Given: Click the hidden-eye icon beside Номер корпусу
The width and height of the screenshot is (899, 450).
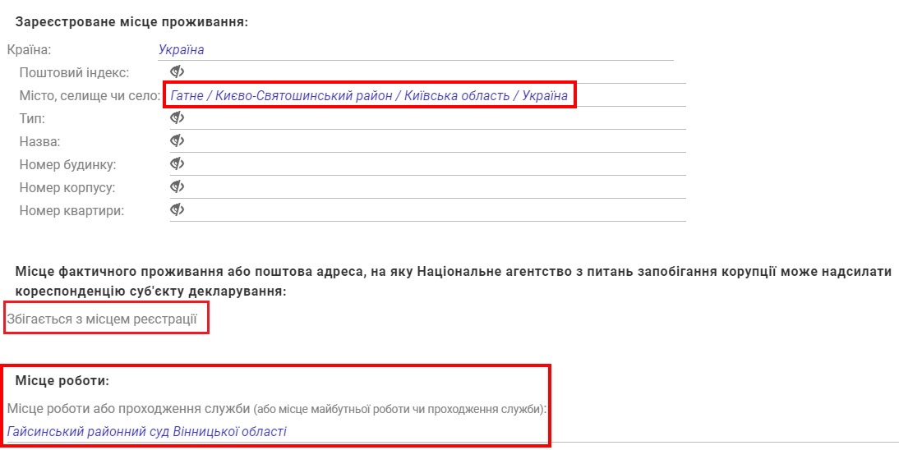Looking at the screenshot, I should pyautogui.click(x=177, y=187).
